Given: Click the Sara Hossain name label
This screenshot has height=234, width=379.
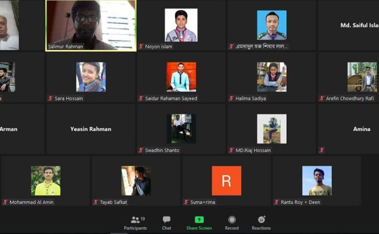Looking at the screenshot, I should 69,99.
